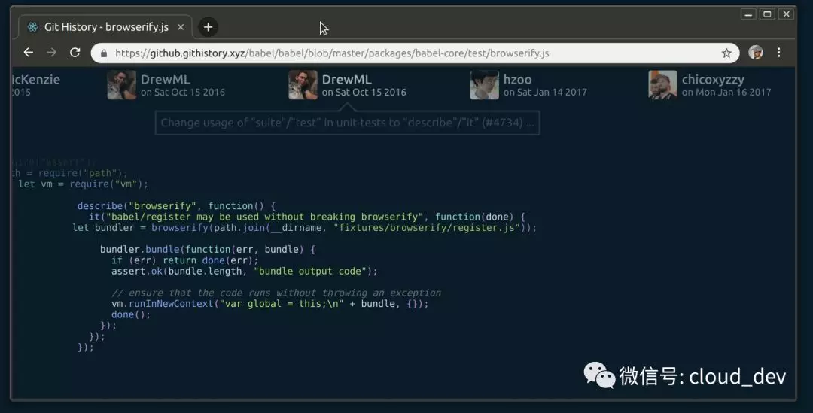Open the browser profile avatar
The height and width of the screenshot is (413, 813).
(756, 53)
